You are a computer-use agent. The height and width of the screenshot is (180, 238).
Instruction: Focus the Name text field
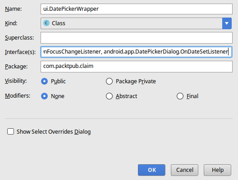click(137, 9)
